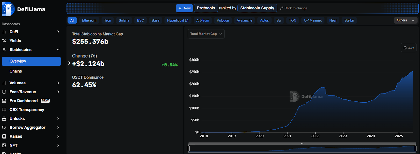Open the Others chains dropdown
Viewport: 420px width, 154px height.
point(406,20)
